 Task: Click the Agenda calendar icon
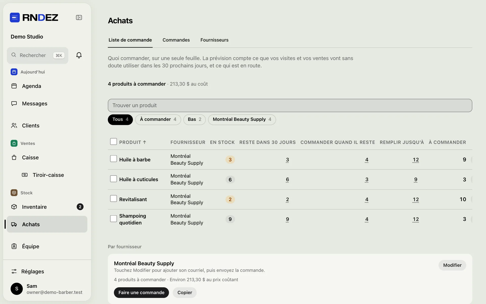coord(14,86)
